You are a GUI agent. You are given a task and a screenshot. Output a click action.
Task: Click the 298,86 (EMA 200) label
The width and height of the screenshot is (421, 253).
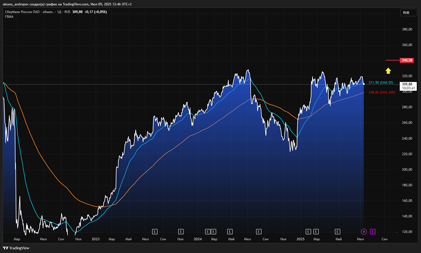(381, 92)
